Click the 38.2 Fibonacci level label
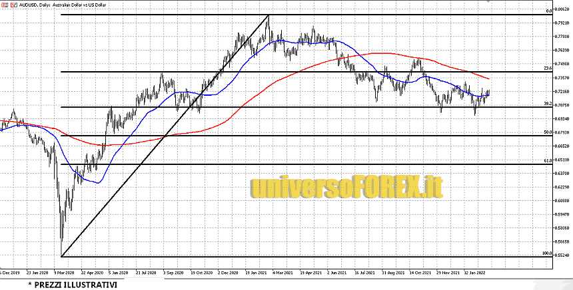 pos(548,104)
